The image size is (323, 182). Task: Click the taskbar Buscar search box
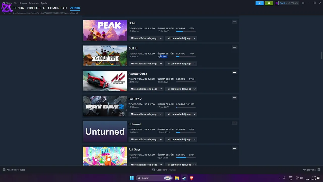pos(154,178)
